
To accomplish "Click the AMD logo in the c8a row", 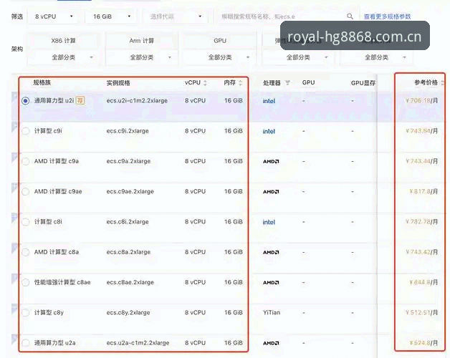I will [x=271, y=253].
